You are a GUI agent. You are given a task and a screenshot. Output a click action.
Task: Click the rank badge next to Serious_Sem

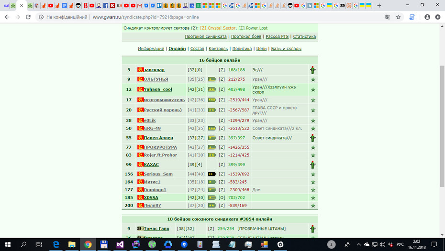click(211, 174)
